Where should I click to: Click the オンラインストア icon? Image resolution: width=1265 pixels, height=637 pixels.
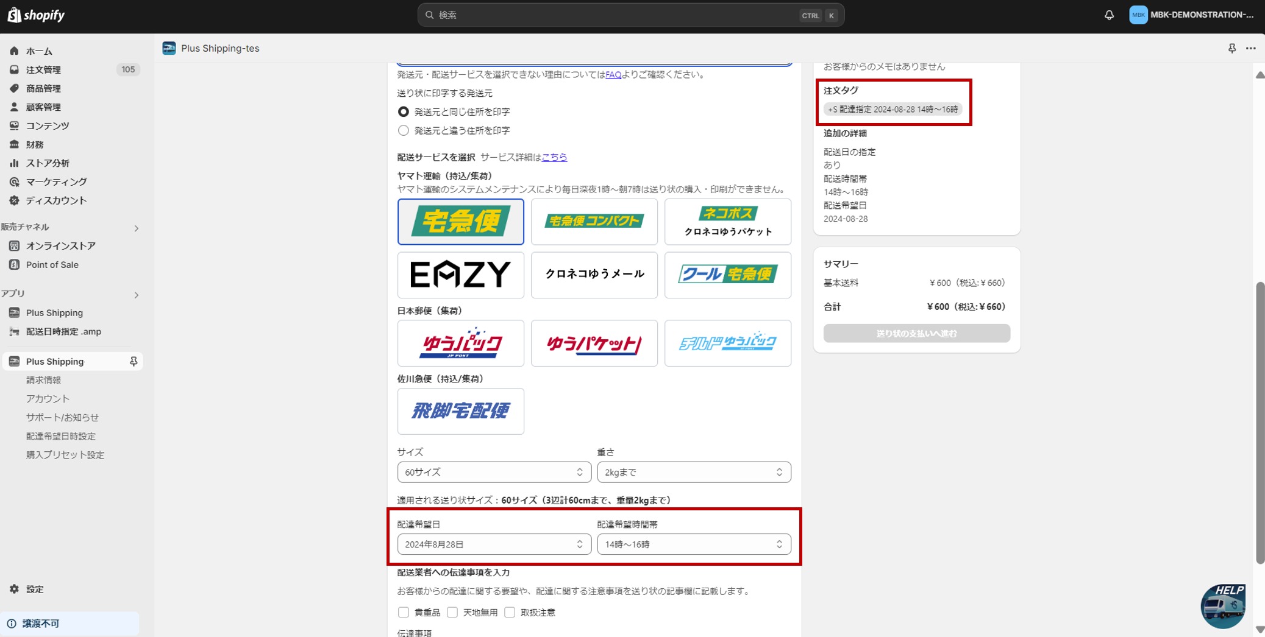pos(14,246)
